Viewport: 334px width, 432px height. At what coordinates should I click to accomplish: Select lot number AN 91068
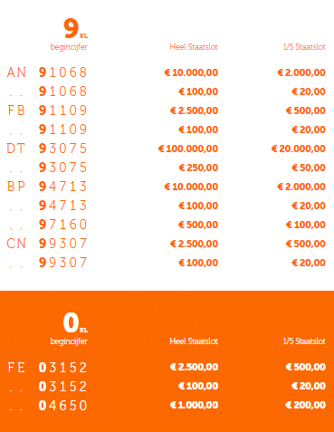(x=47, y=72)
